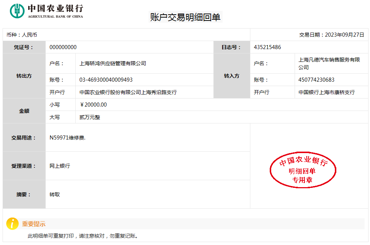The height and width of the screenshot is (245, 370).
Task: Click the 币种：人民币 currency label
Action: coord(22,35)
